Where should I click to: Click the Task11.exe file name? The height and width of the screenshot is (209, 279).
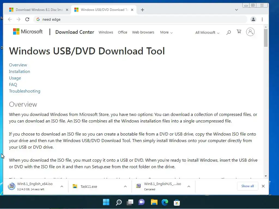pos(89,186)
